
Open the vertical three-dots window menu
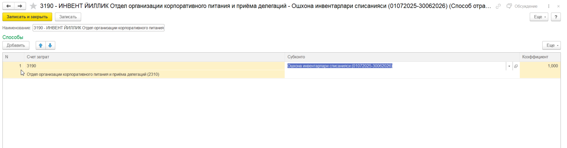click(549, 6)
